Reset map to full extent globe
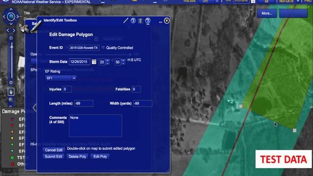This screenshot has height=176, width=313. 11,17
